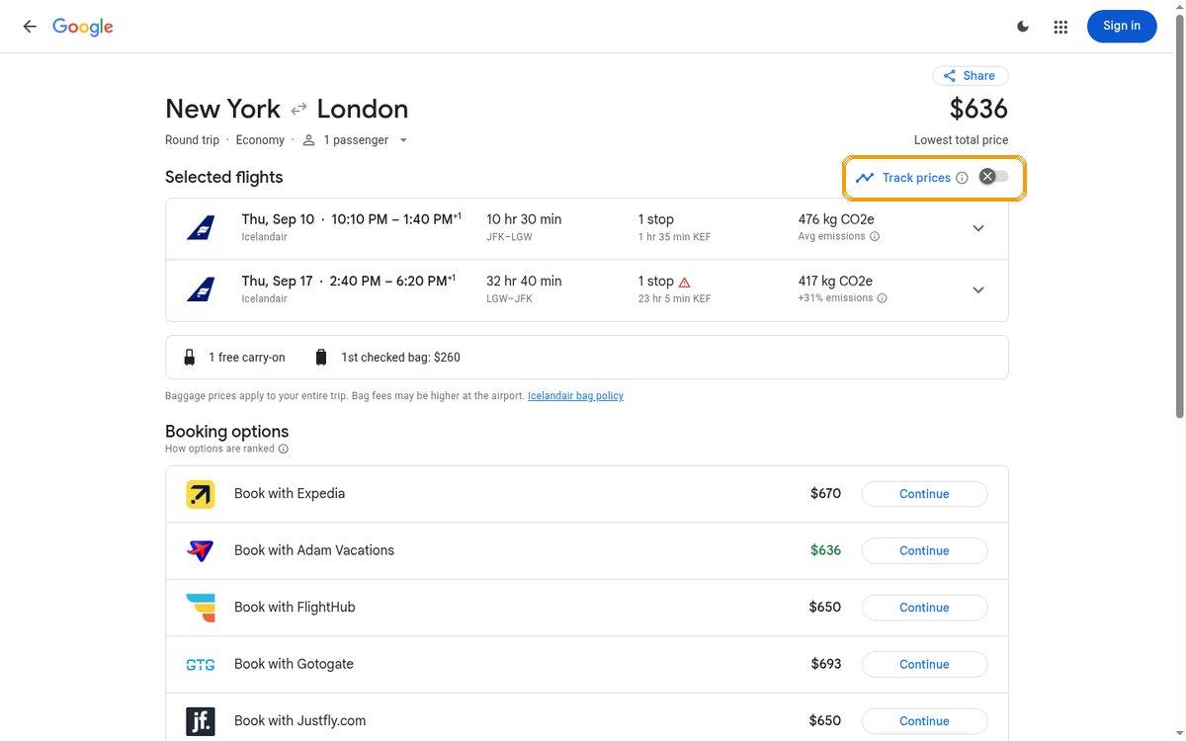
Task: Open Avg emissions info icon
Action: coord(875,237)
